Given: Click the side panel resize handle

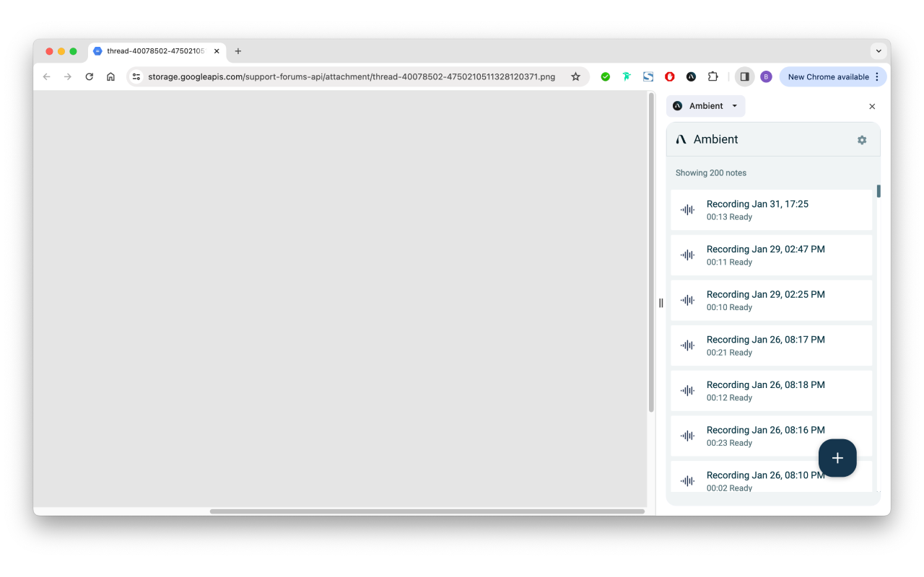Looking at the screenshot, I should pyautogui.click(x=661, y=303).
